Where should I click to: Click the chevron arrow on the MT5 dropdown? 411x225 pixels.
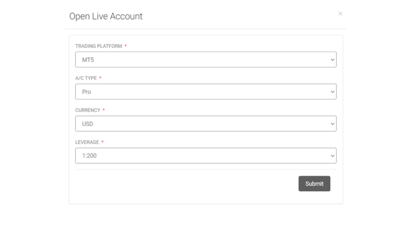[x=333, y=60]
